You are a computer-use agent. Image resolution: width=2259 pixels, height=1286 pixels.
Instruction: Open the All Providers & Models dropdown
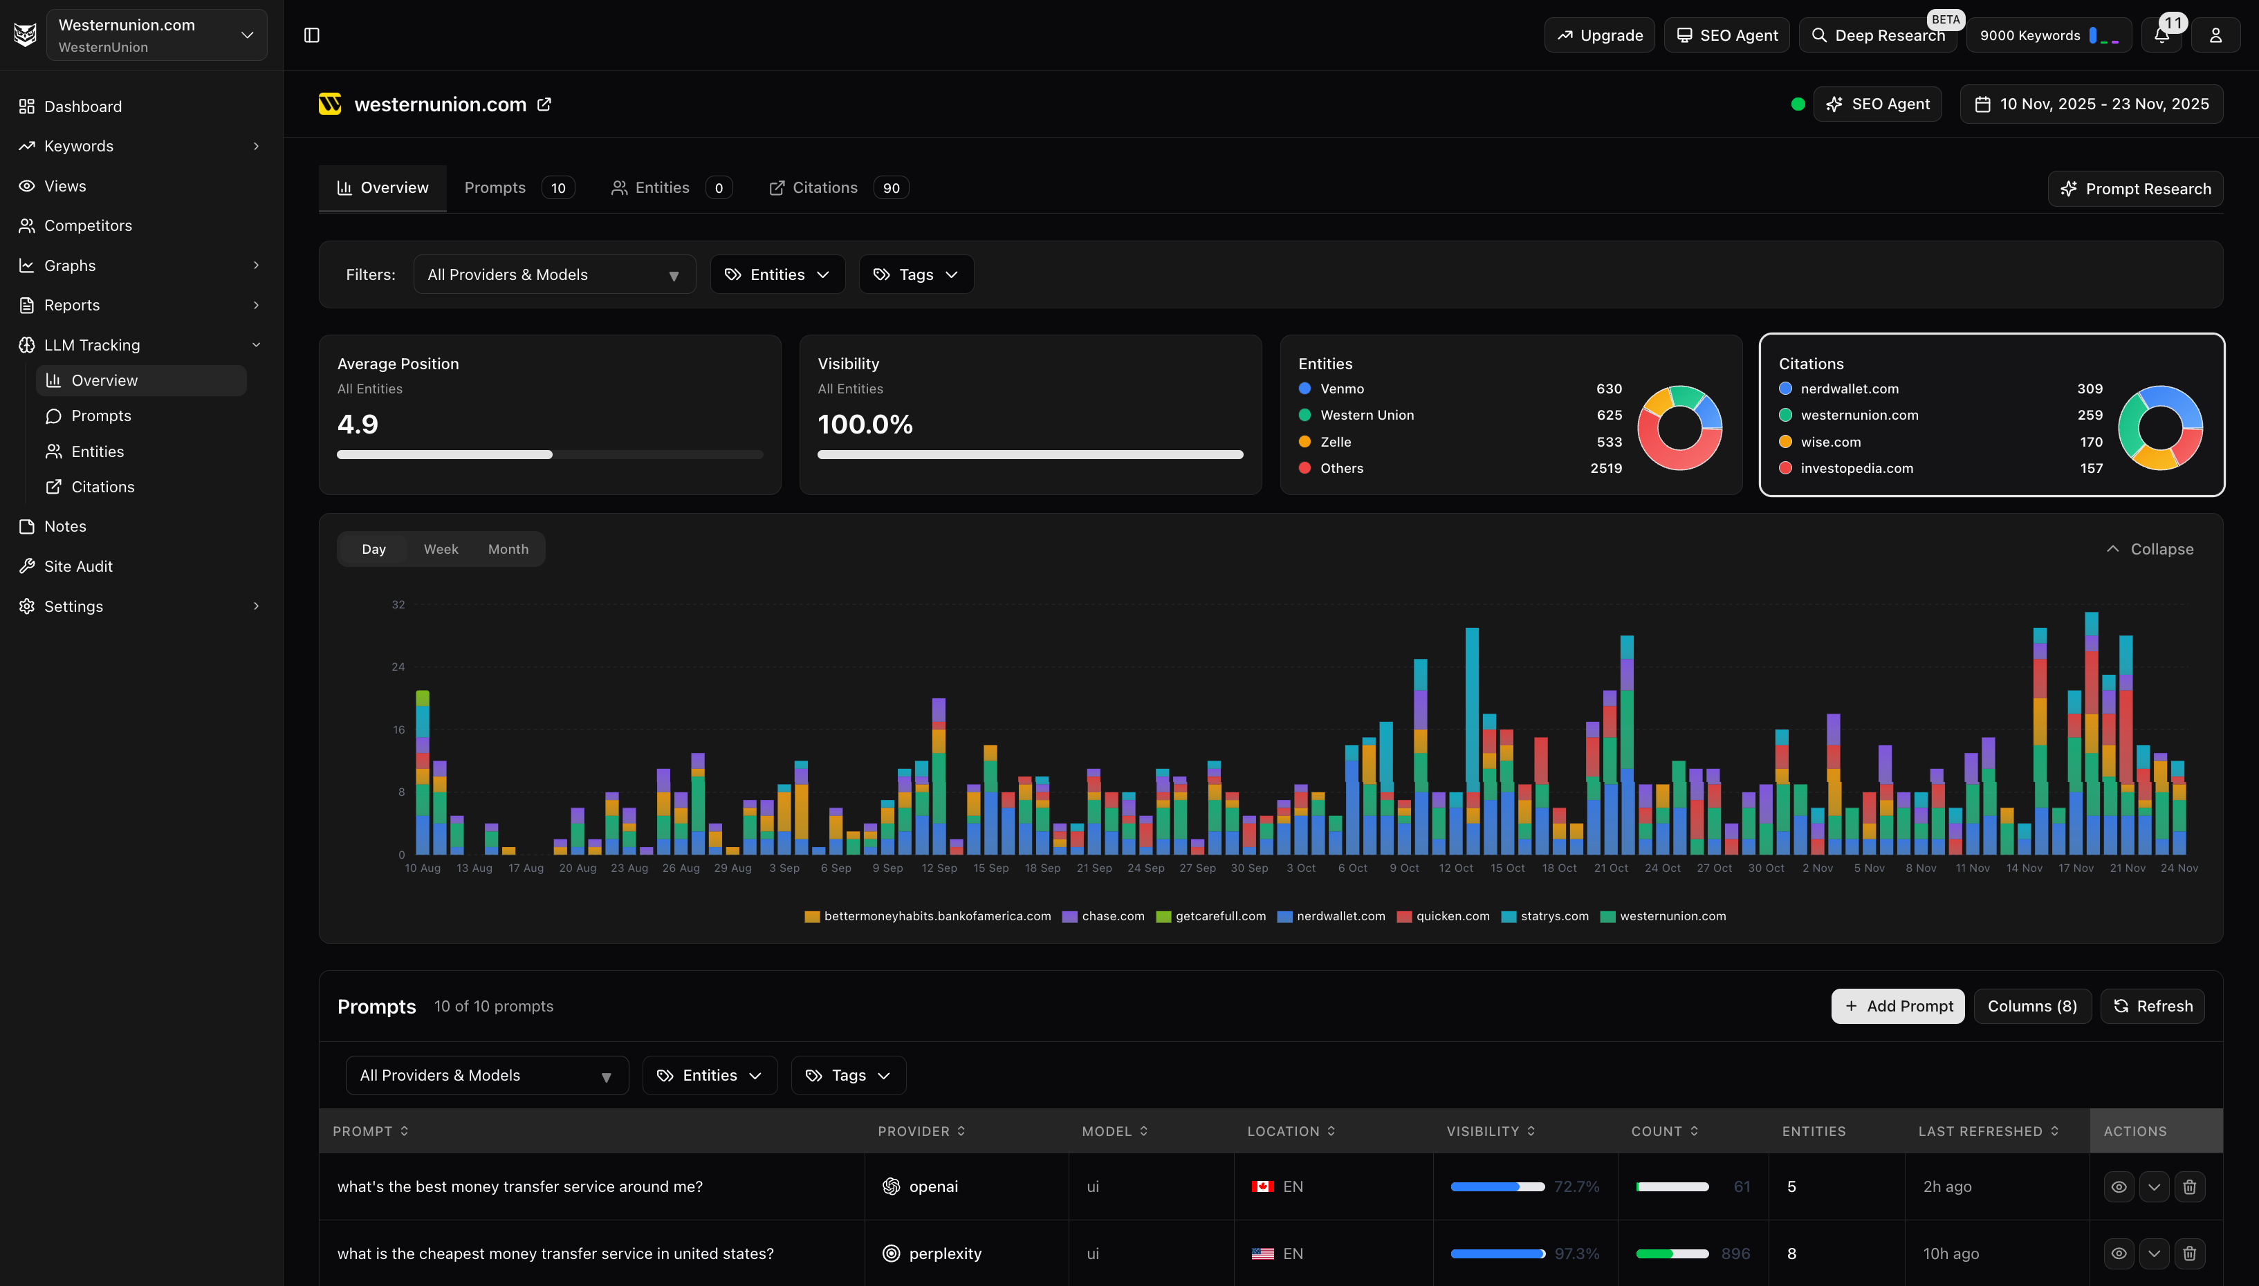(x=554, y=274)
